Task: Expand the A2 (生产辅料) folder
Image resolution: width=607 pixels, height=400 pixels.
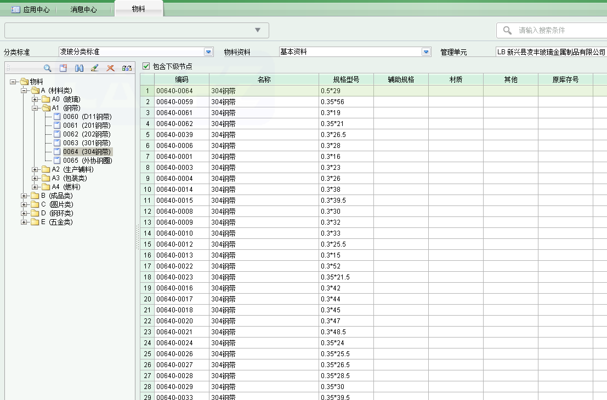Action: [35, 169]
